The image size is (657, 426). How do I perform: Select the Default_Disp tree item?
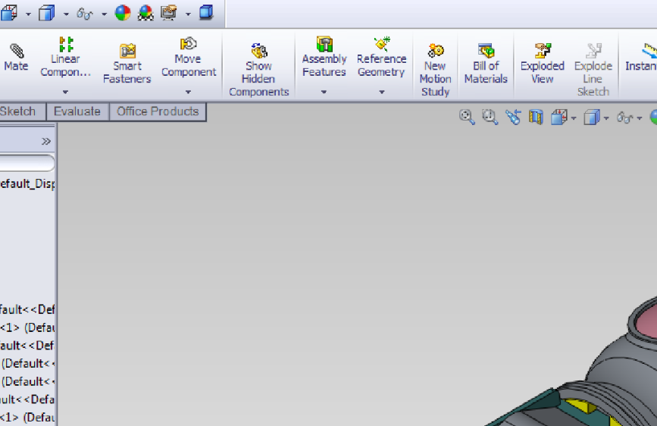[x=27, y=183]
